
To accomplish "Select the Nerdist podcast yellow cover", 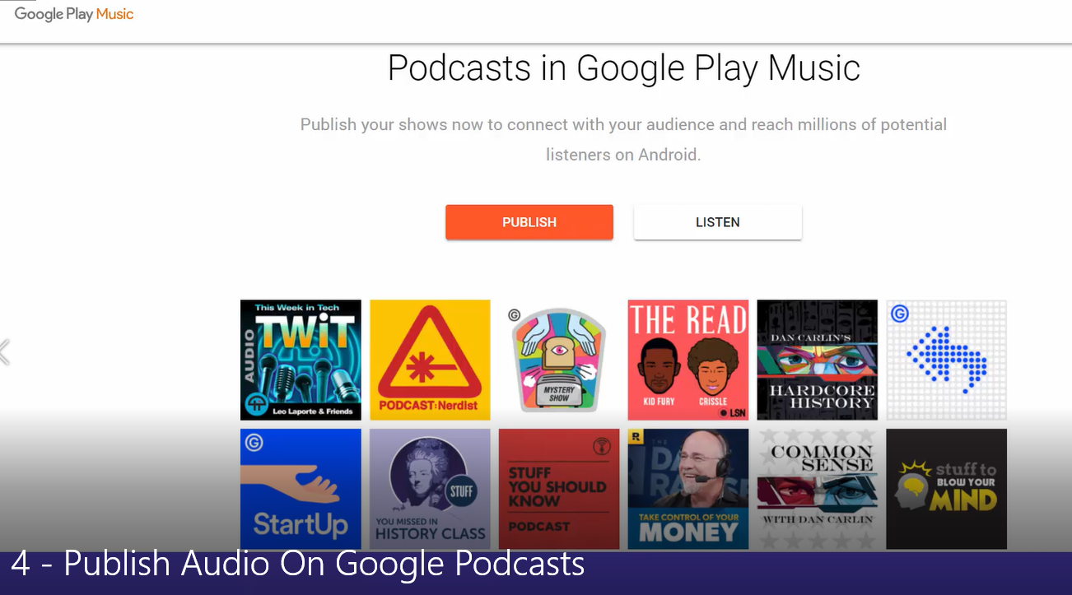I will tap(430, 360).
